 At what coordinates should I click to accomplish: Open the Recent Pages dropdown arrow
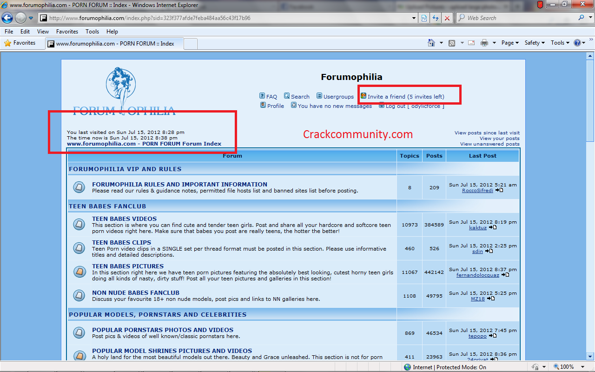tap(31, 18)
